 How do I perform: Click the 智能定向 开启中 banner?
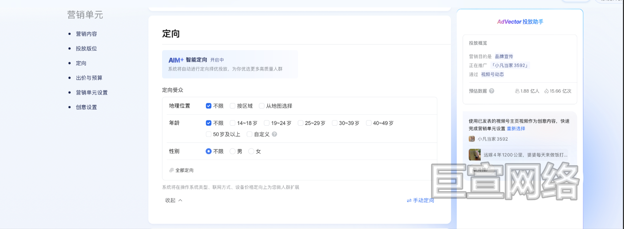[230, 64]
